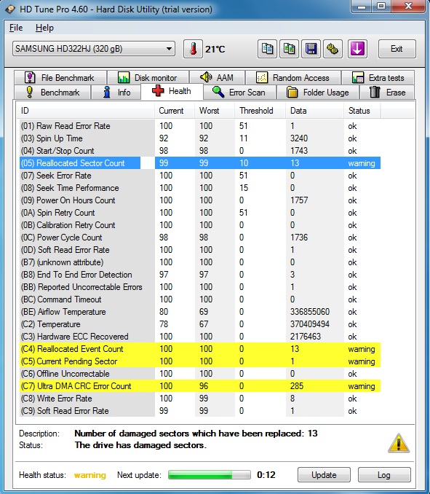Select the Command Timeout row

point(200,299)
